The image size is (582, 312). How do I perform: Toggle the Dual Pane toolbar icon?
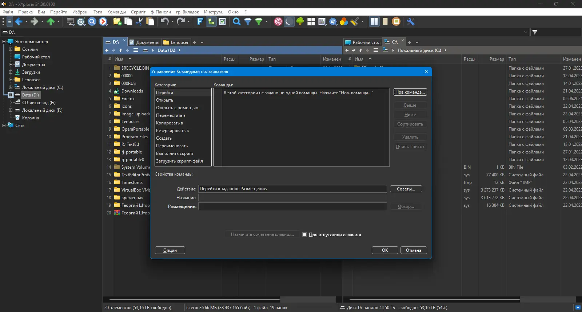[x=374, y=22]
